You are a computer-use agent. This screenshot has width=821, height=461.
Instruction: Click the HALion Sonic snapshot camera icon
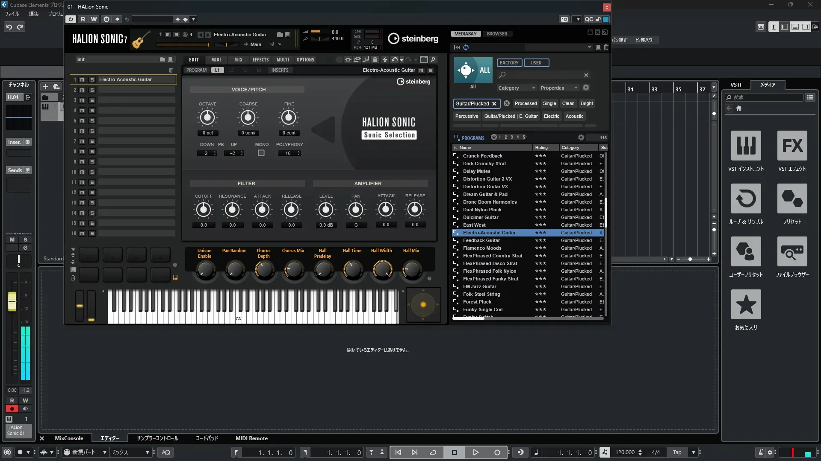[564, 19]
